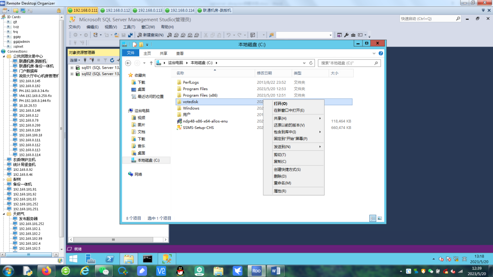Image resolution: width=493 pixels, height=277 pixels.
Task: Expand the sql02 server node
Action: [x=72, y=74]
